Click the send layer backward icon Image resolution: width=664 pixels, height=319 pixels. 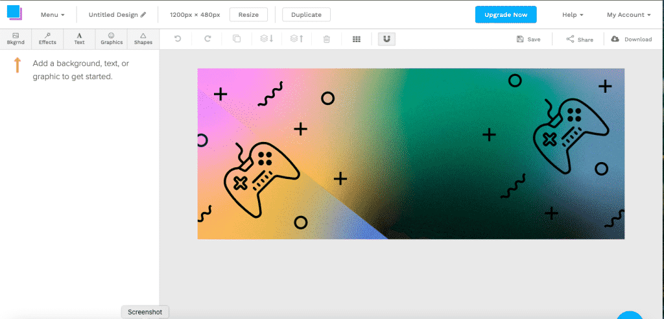tap(267, 39)
